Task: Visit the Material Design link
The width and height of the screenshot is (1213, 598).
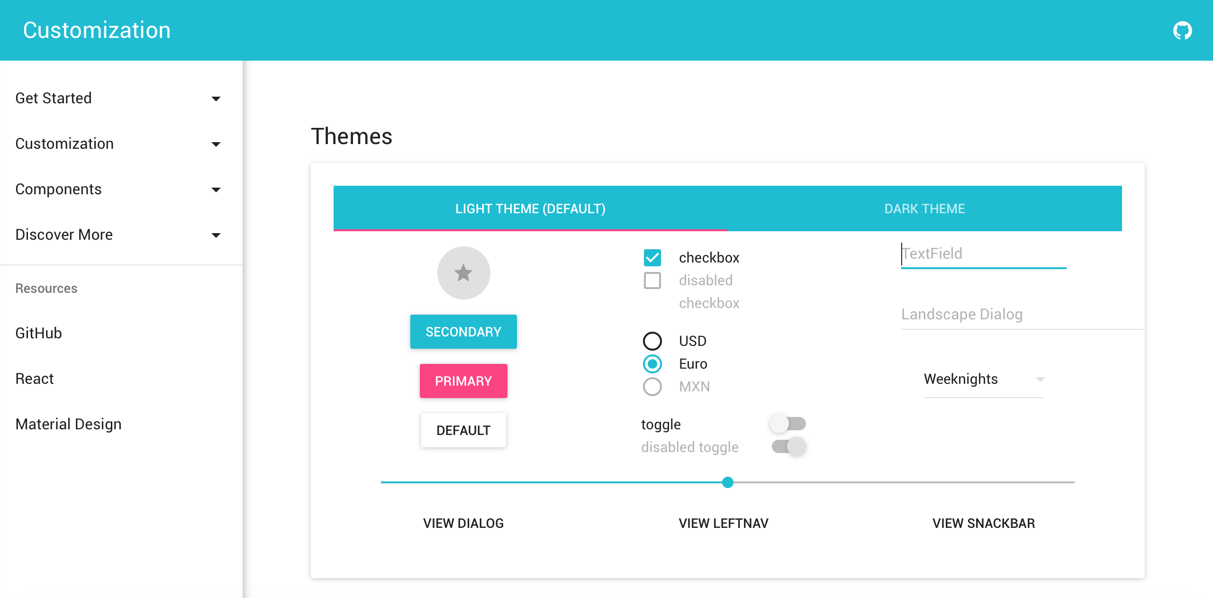Action: (68, 424)
